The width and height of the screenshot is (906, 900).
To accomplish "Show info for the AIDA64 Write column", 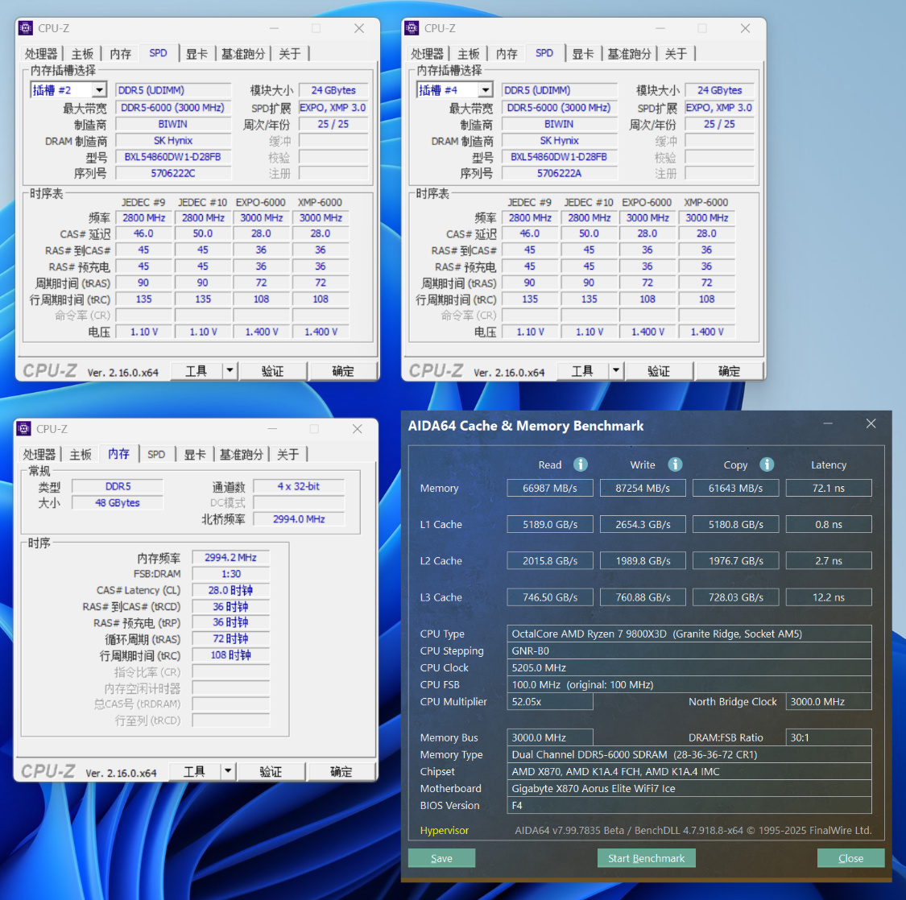I will click(675, 464).
